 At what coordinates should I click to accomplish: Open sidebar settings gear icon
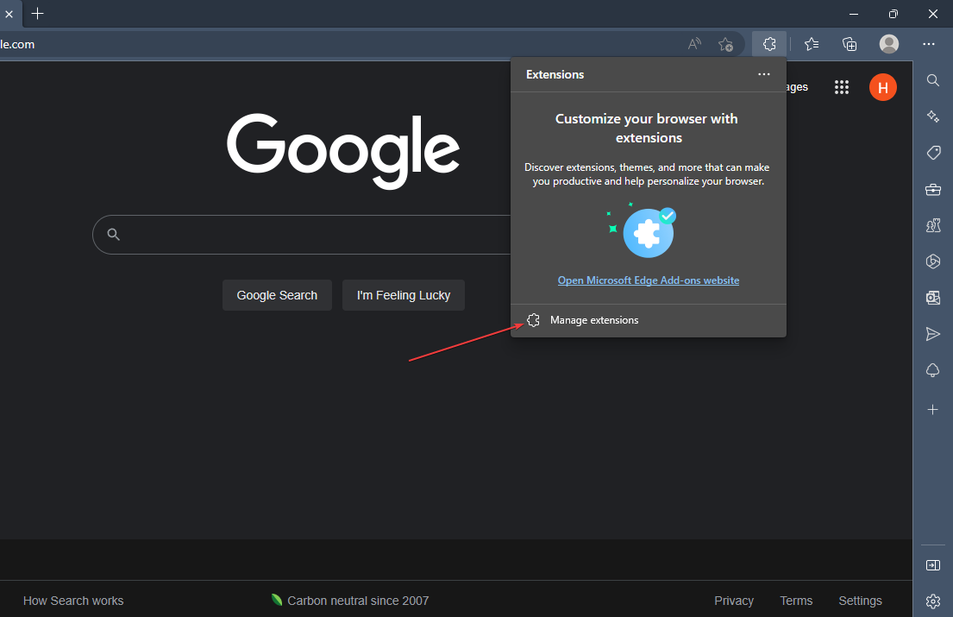coord(933,601)
